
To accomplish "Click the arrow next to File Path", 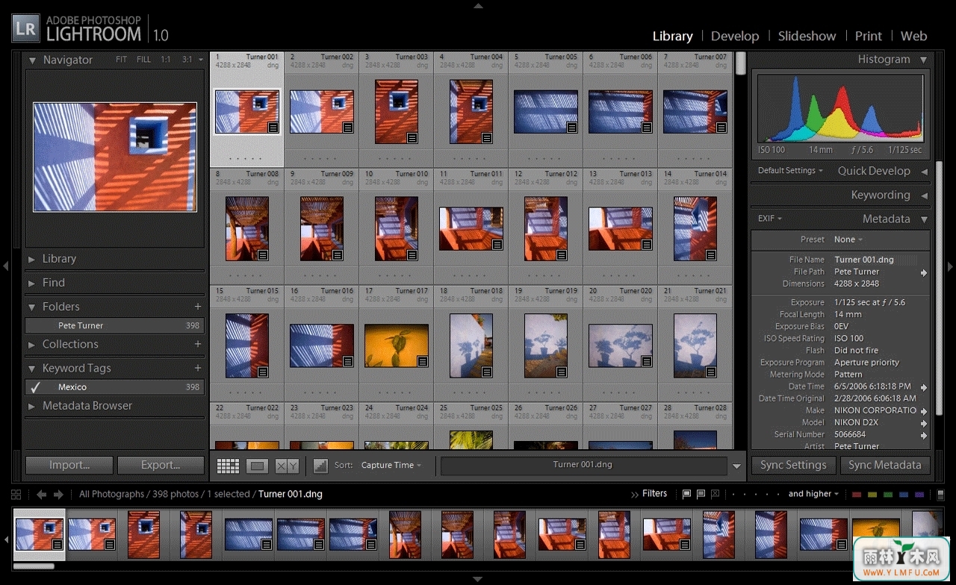I will [924, 272].
